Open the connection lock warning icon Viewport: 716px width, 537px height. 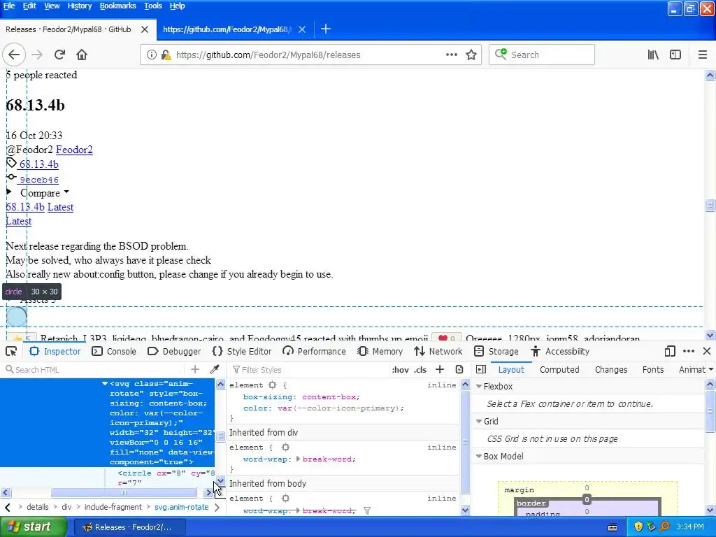tap(166, 55)
